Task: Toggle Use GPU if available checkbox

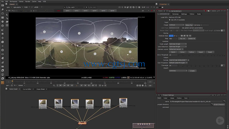Action: [x=169, y=20]
